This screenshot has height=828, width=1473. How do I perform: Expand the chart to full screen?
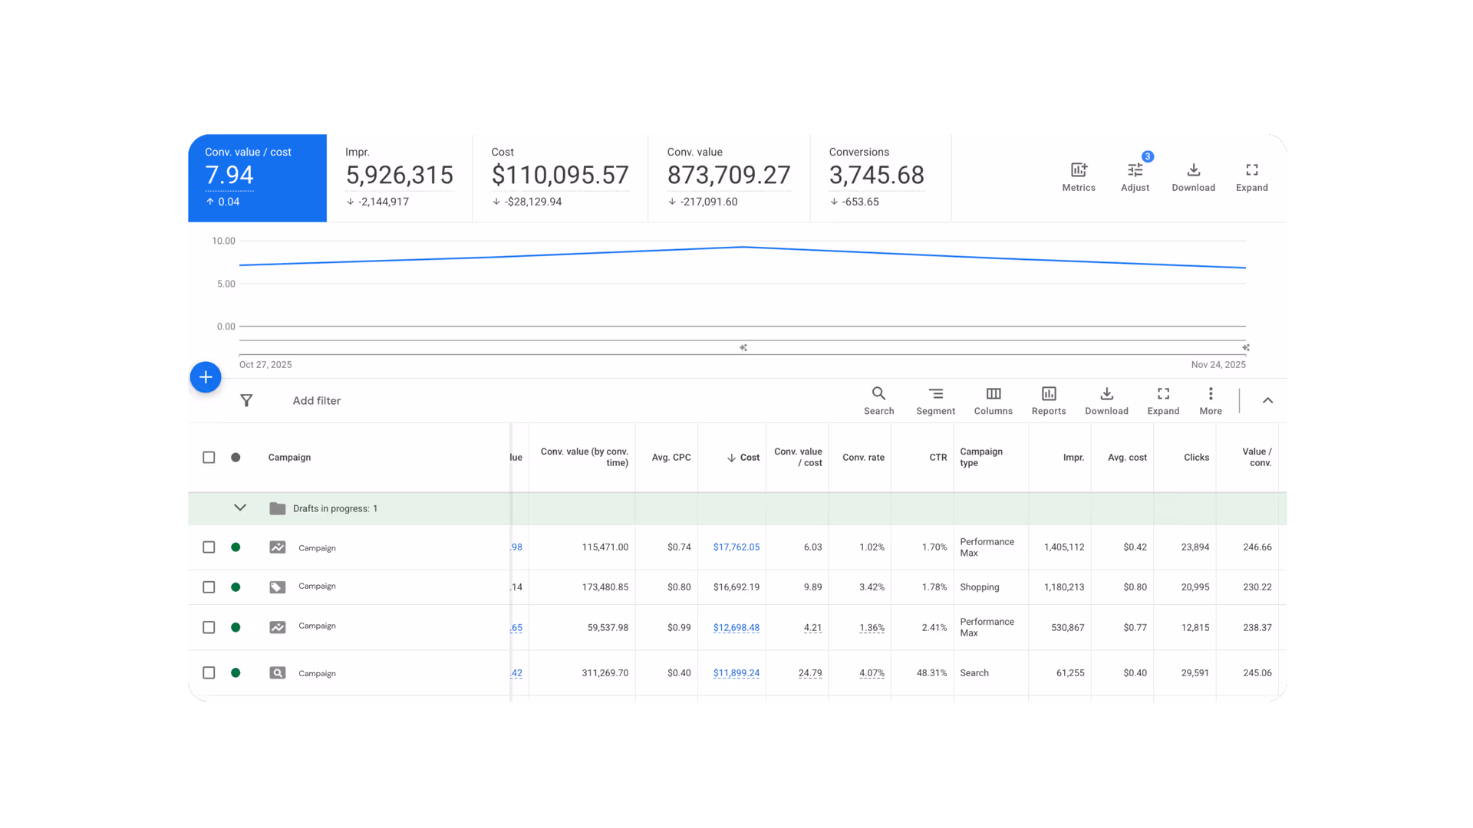pyautogui.click(x=1251, y=170)
